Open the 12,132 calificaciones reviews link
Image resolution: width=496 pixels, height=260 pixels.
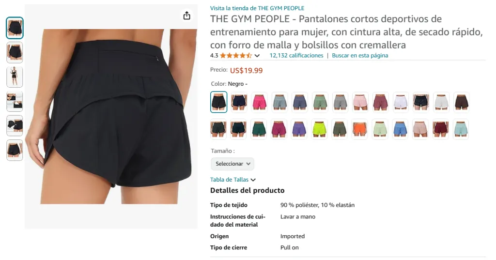[296, 55]
